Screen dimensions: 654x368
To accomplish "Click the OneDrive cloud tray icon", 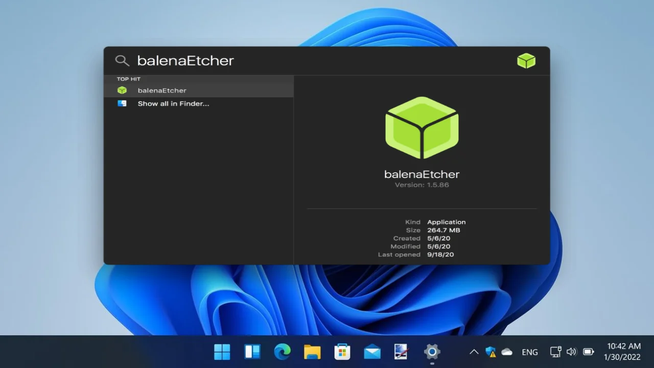I will [507, 352].
